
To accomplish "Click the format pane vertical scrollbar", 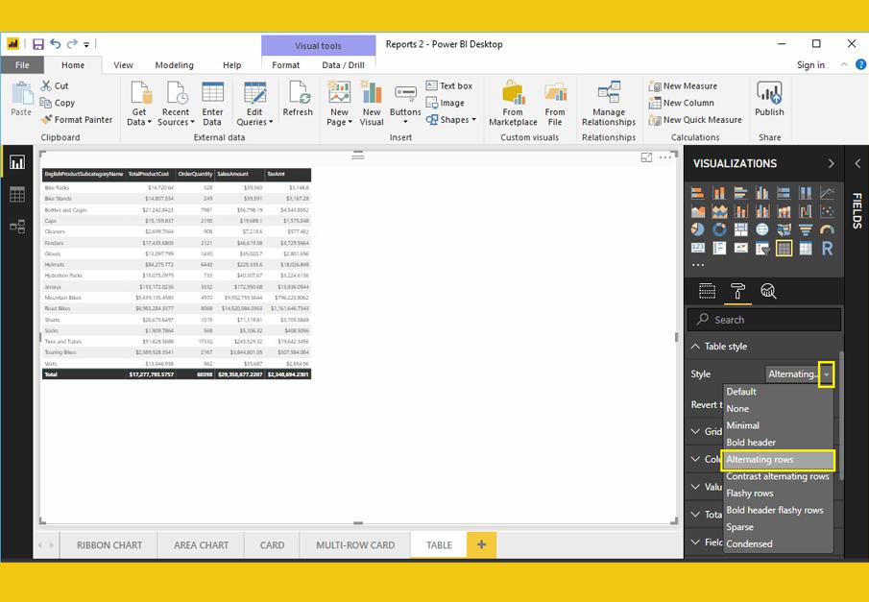I will click(x=842, y=416).
